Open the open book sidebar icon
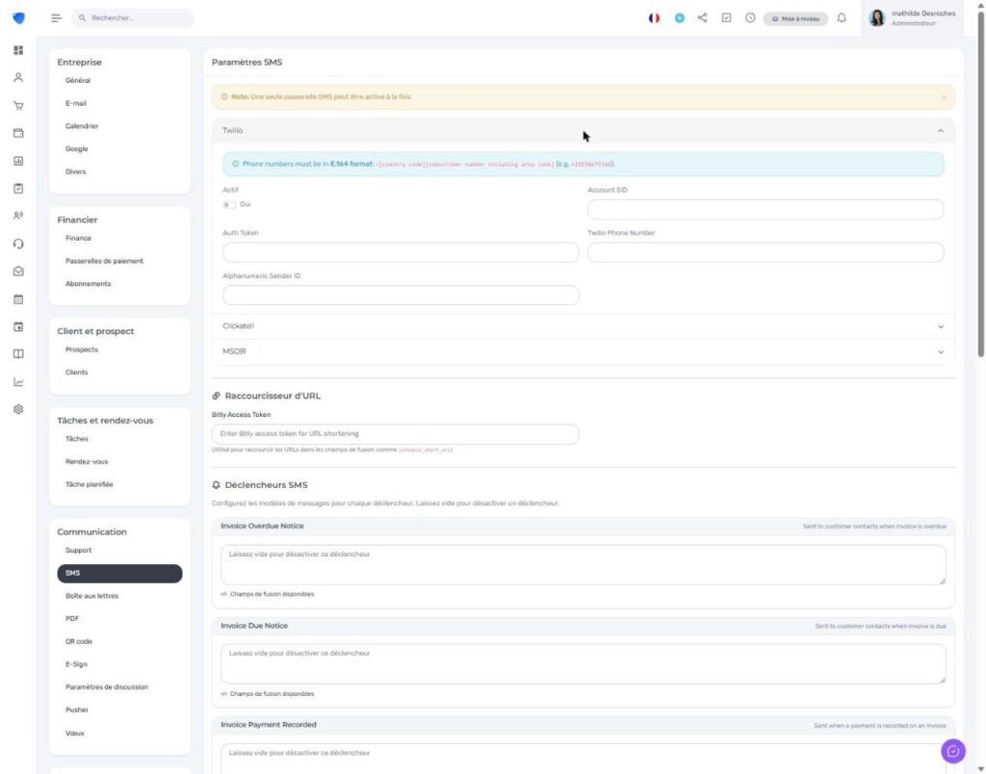Viewport: 986px width, 774px height. tap(18, 354)
